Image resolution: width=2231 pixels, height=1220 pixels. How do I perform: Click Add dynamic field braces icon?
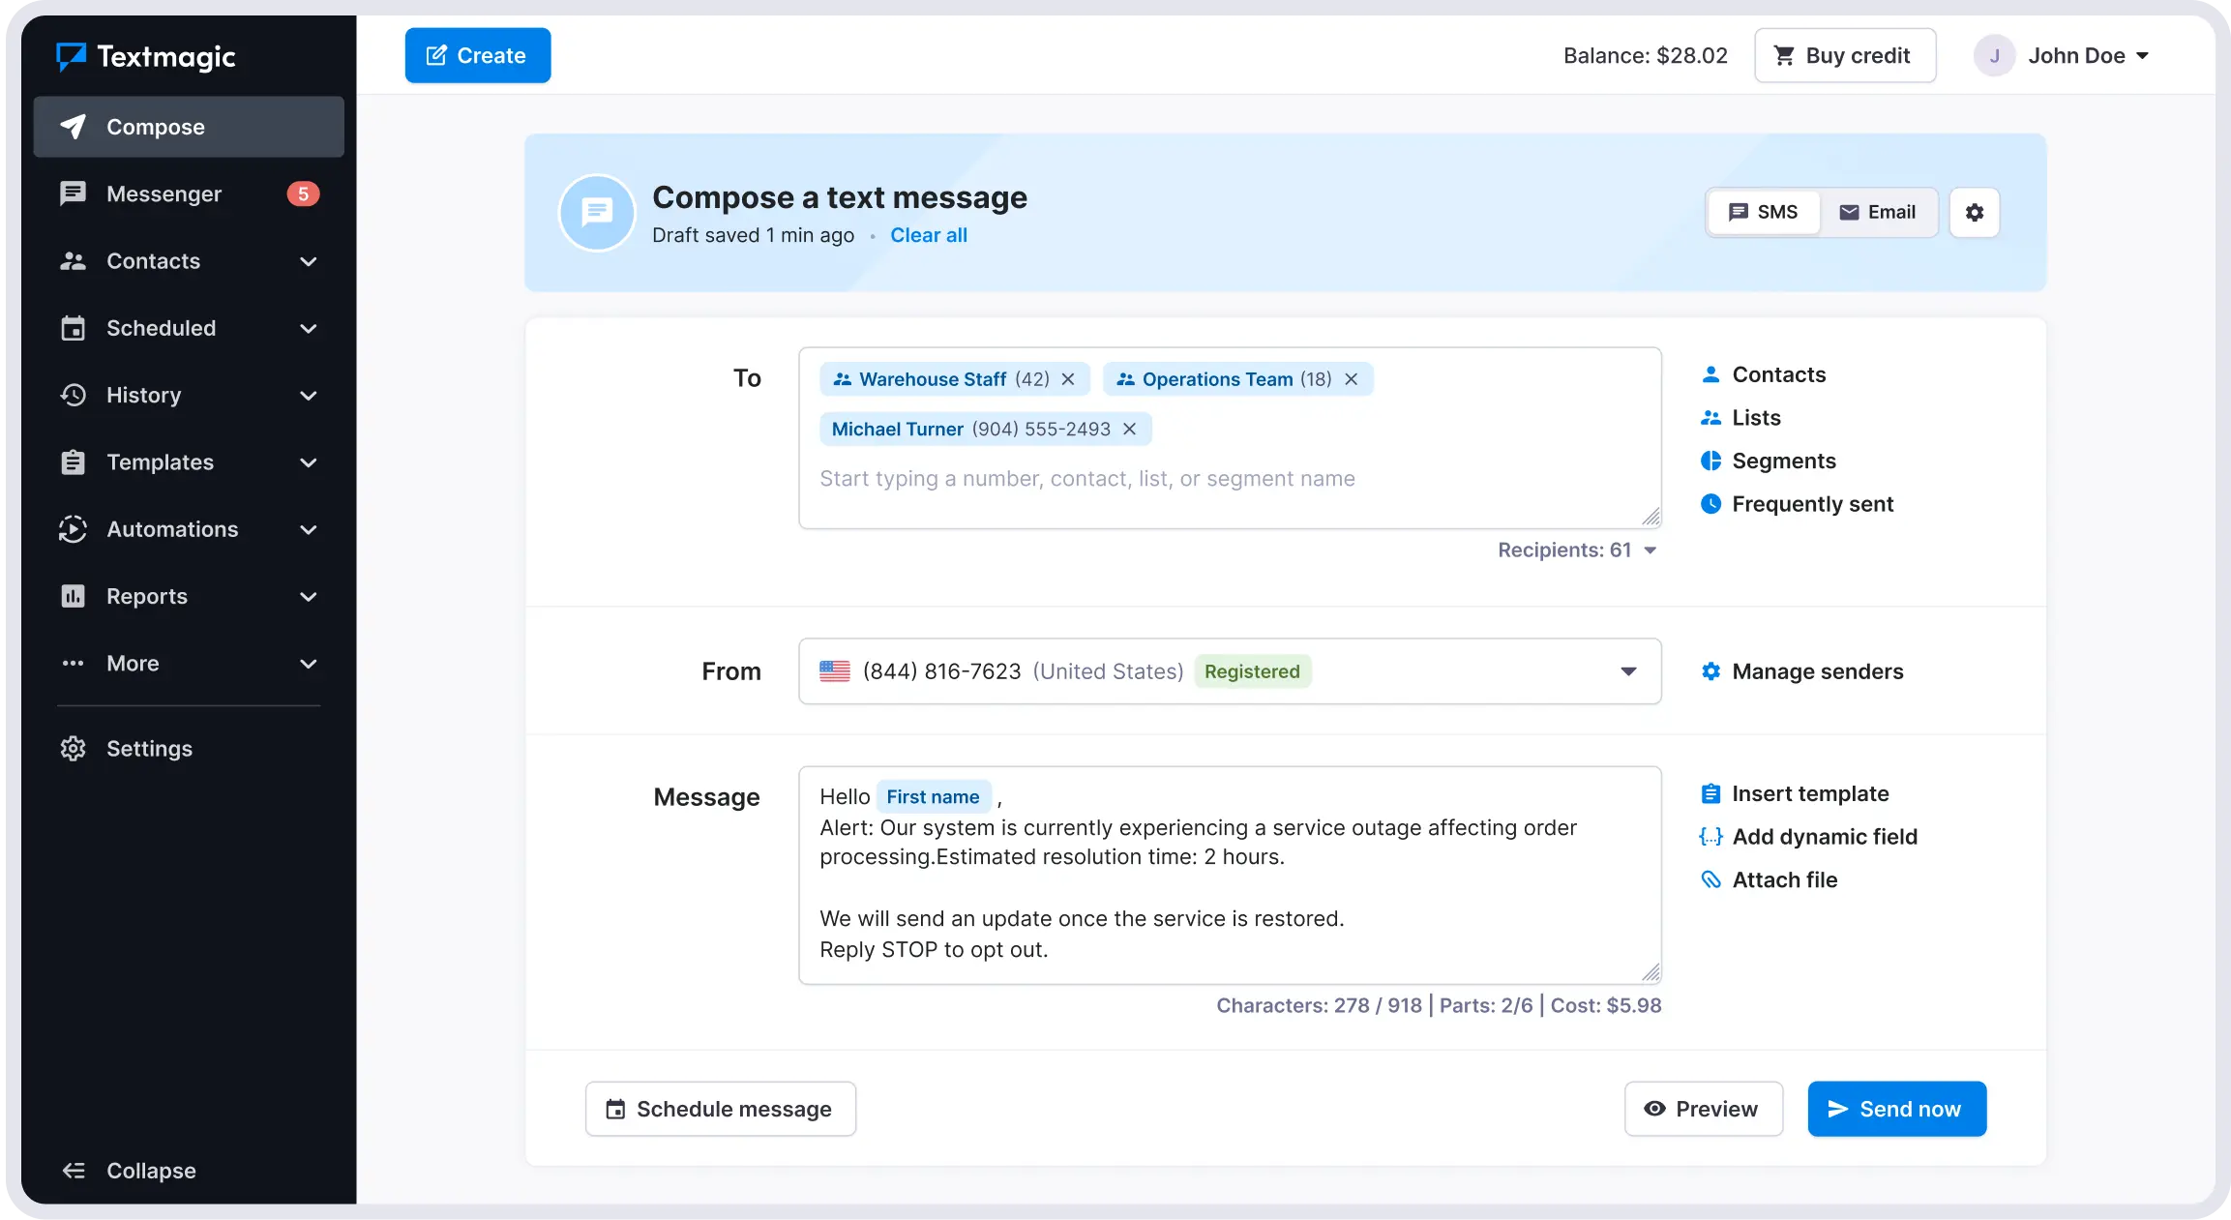click(x=1710, y=837)
